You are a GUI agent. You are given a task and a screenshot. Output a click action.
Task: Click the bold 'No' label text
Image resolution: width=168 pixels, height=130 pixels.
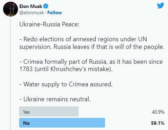tap(26, 123)
